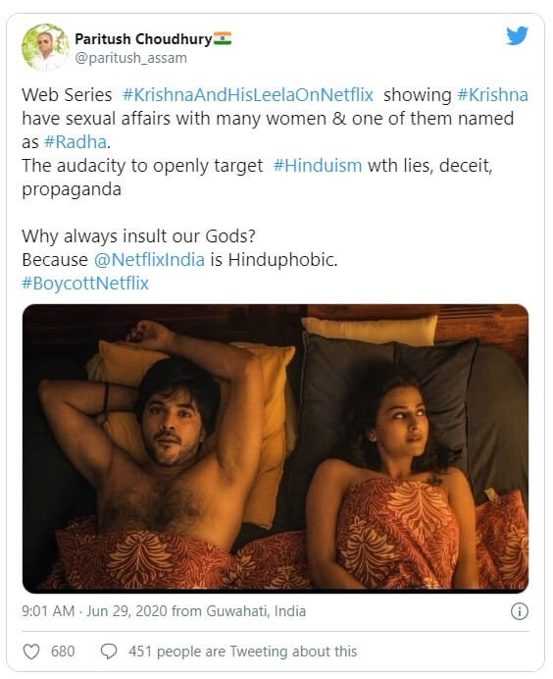Open Paritush Choudhury display name
This screenshot has height=679, width=553.
144,39
